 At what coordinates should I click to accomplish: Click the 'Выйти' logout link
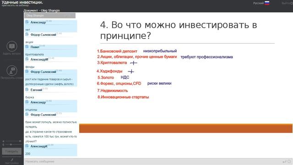pyautogui.click(x=287, y=3)
